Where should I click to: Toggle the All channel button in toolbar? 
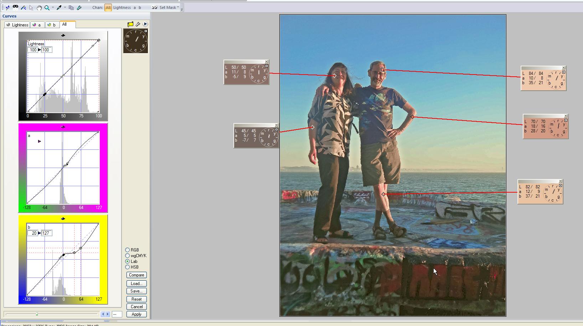[108, 7]
